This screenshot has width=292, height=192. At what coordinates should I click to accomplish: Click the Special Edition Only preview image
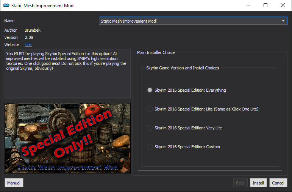point(67,138)
